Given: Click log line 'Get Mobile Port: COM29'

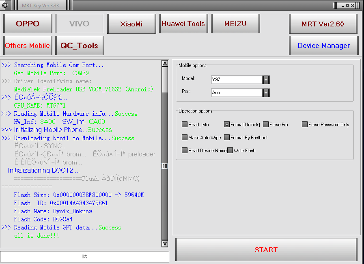Looking at the screenshot, I should tap(51, 73).
